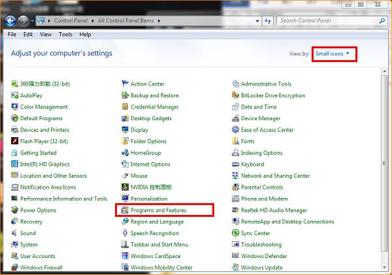The height and width of the screenshot is (275, 392).
Task: Click the Action Center flag icon
Action: [x=125, y=84]
